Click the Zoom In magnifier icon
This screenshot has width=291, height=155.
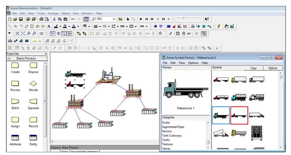(29, 34)
